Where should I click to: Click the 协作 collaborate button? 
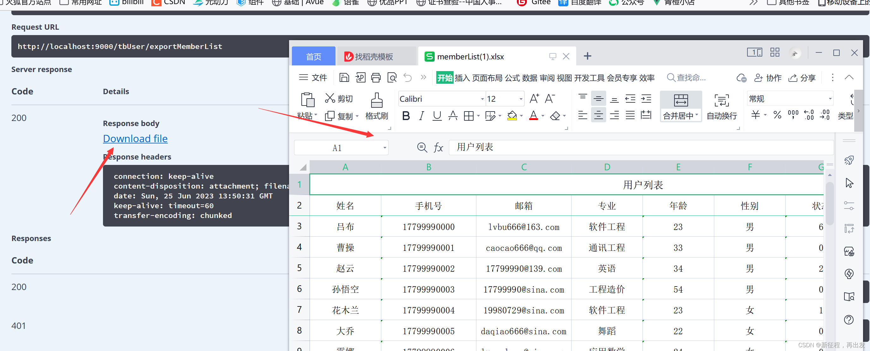768,78
